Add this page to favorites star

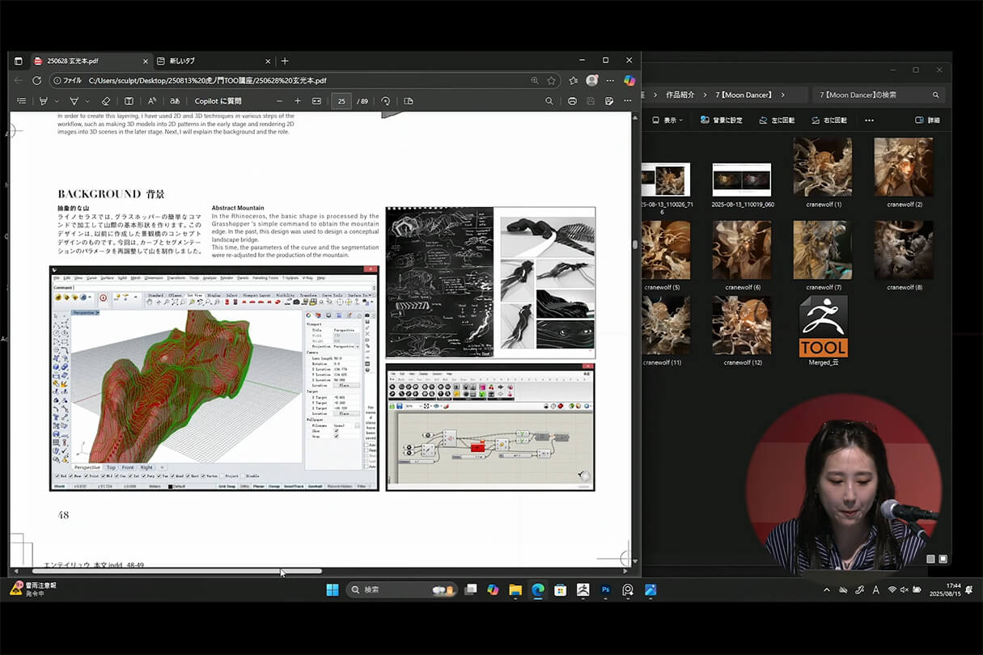[551, 81]
